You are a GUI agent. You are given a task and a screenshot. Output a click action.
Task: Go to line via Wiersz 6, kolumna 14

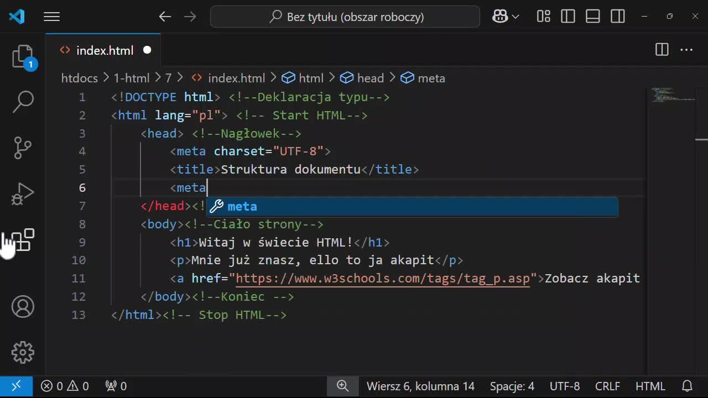point(420,386)
